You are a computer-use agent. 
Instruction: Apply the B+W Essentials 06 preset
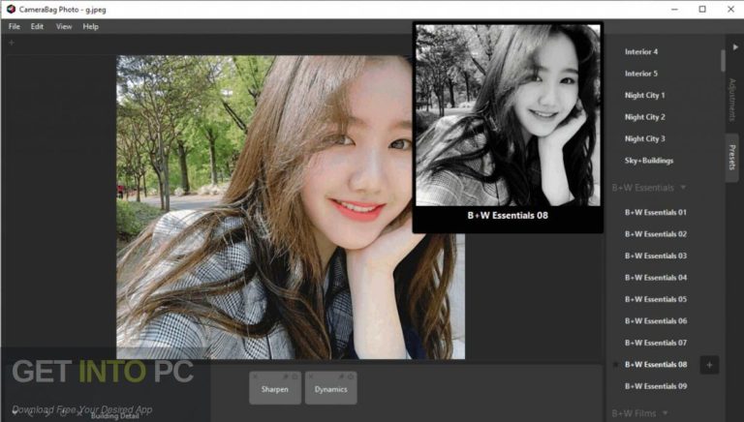[656, 321]
